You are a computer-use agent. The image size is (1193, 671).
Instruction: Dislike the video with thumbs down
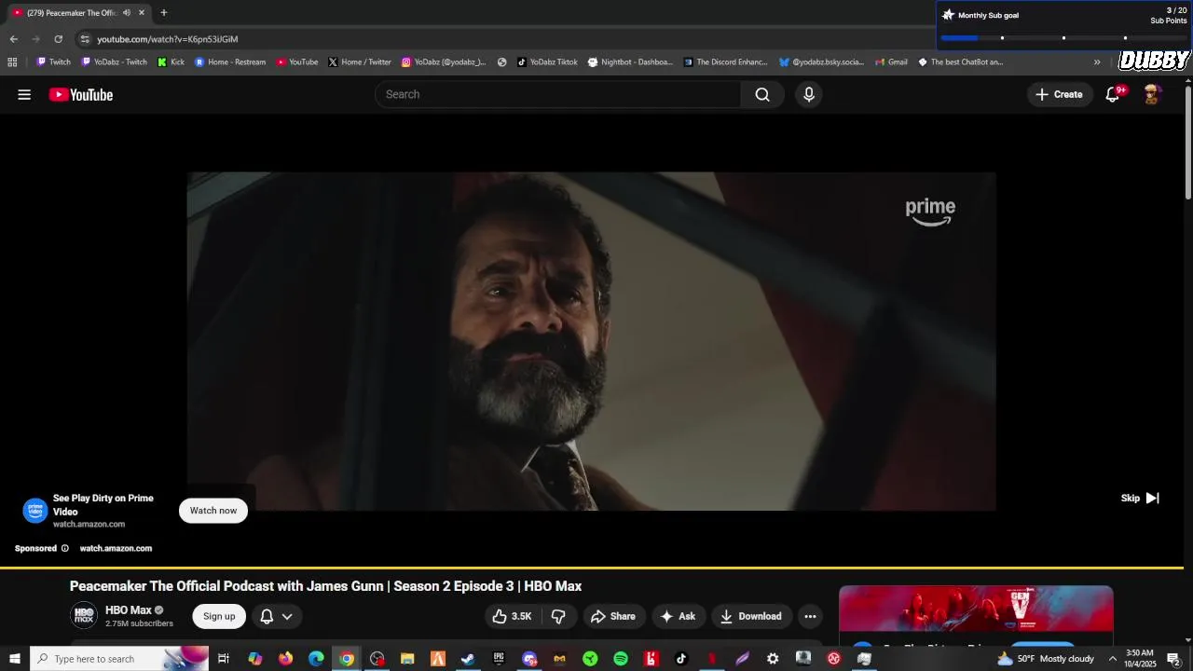(x=558, y=616)
